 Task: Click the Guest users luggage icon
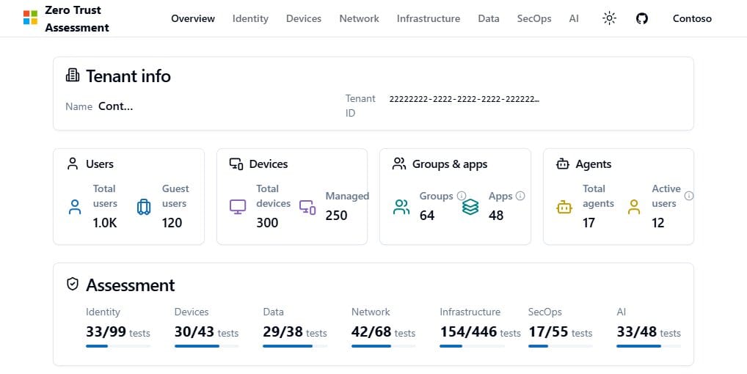pos(144,207)
